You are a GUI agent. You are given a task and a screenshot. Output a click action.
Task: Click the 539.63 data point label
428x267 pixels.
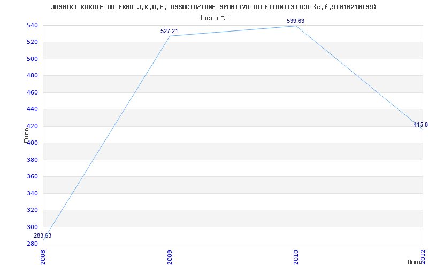click(x=295, y=21)
